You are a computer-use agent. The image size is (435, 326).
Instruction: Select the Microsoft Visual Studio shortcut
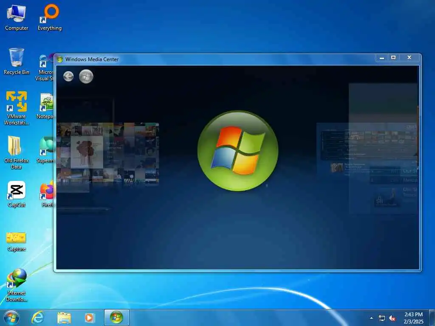(45, 68)
